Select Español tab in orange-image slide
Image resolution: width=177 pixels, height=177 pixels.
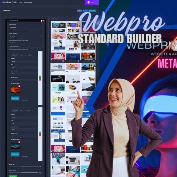[30, 55]
